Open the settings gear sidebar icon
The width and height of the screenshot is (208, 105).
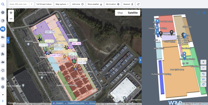[3, 87]
